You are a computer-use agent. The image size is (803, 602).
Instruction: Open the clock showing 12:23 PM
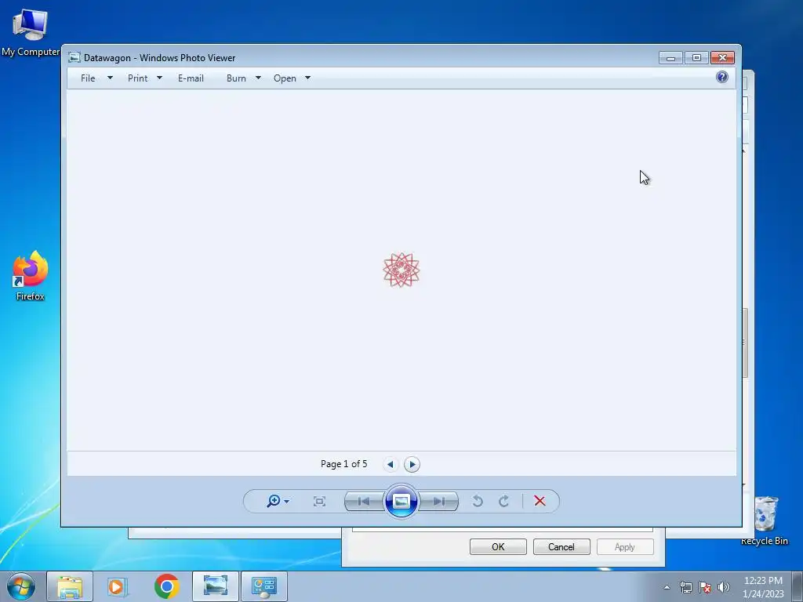(763, 587)
